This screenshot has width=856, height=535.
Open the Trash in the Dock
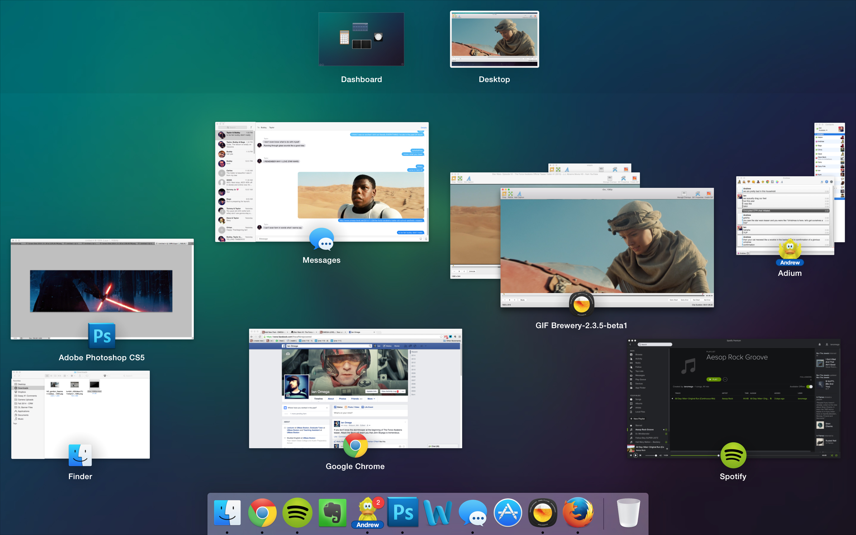click(x=628, y=512)
